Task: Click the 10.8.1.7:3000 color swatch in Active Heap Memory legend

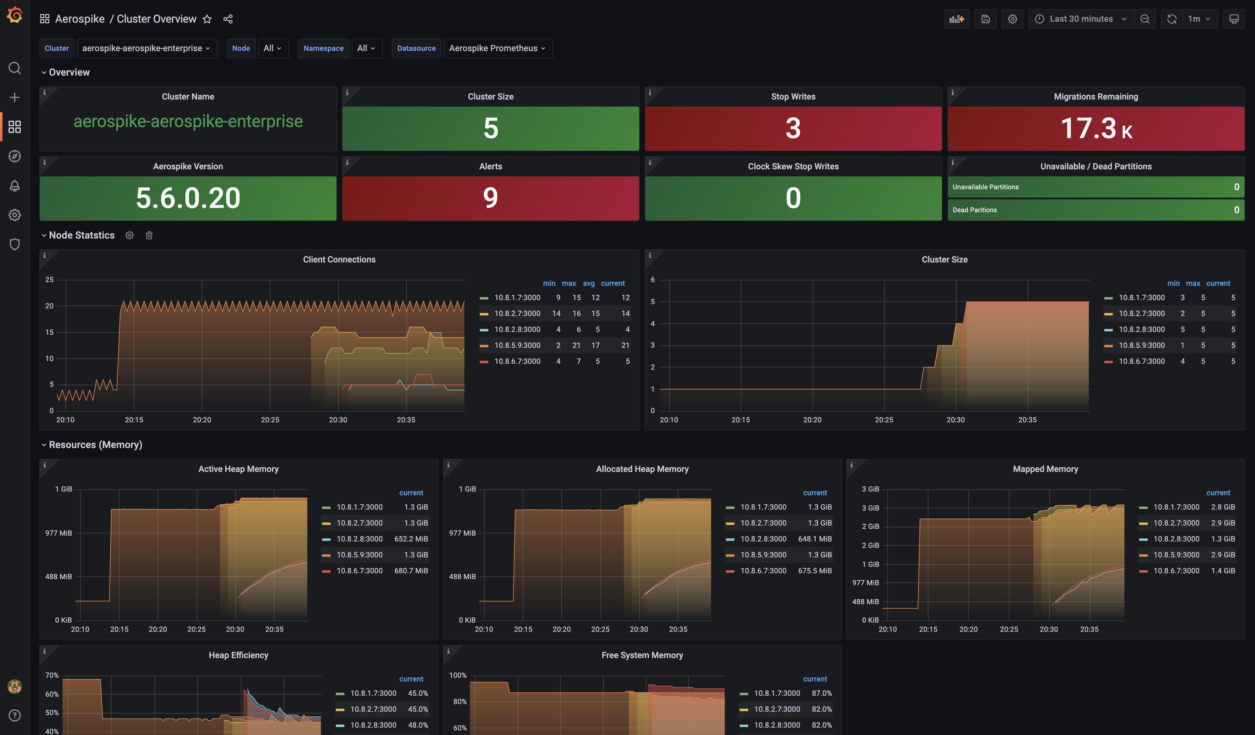Action: coord(326,507)
